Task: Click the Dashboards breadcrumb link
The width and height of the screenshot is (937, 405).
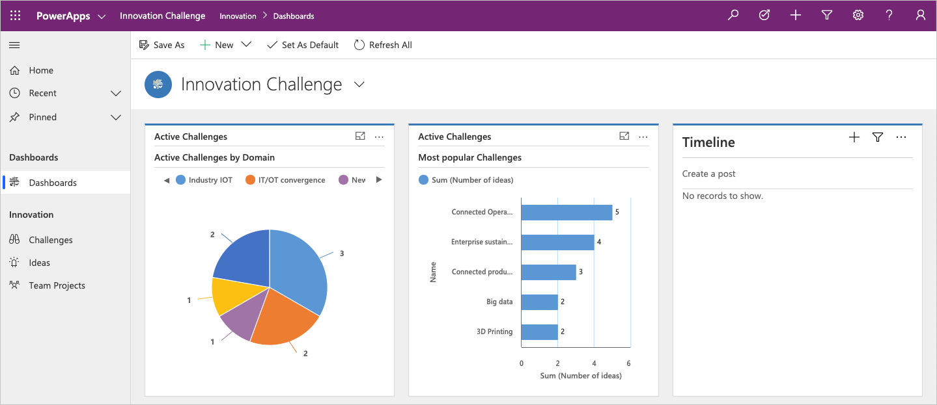Action: tap(294, 16)
